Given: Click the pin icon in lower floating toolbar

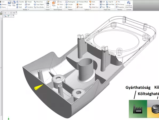Looking at the screenshot, I should point(9,16).
